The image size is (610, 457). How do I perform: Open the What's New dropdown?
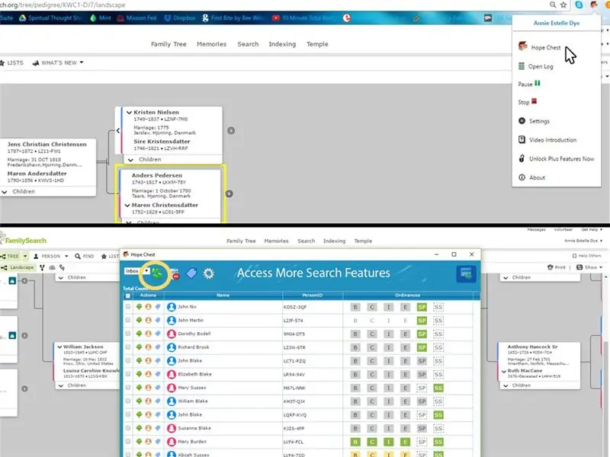58,62
